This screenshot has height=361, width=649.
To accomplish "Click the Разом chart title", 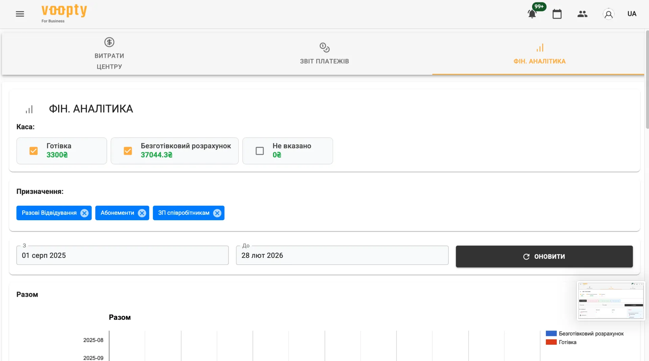I will (x=120, y=317).
